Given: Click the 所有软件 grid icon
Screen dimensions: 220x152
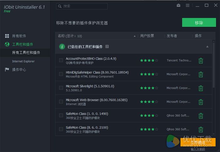Looking at the screenshot, I should 7,36.
